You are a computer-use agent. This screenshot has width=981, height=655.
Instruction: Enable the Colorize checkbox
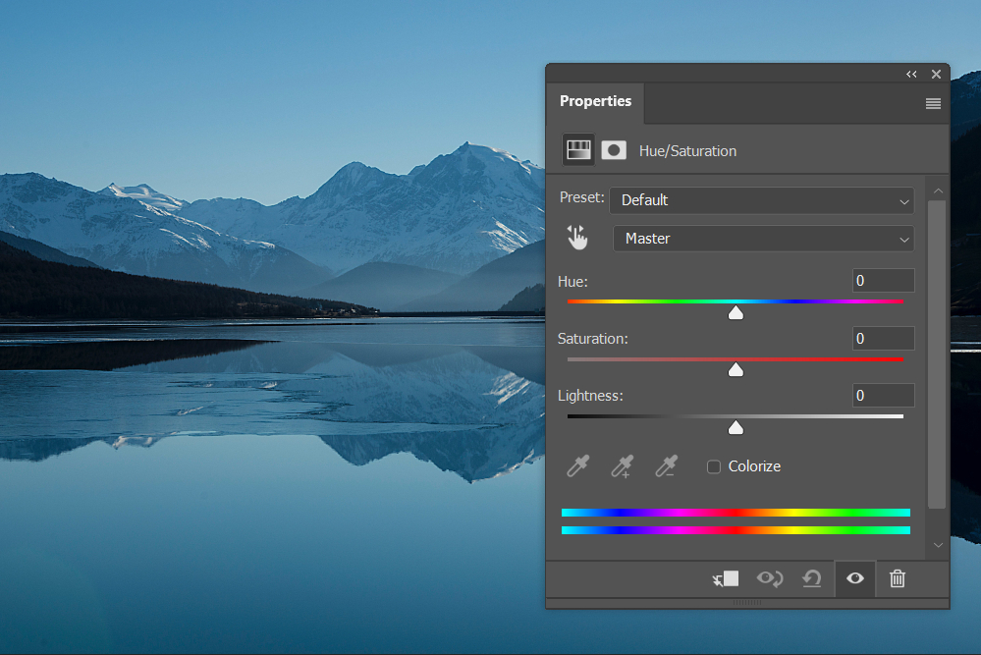(714, 466)
